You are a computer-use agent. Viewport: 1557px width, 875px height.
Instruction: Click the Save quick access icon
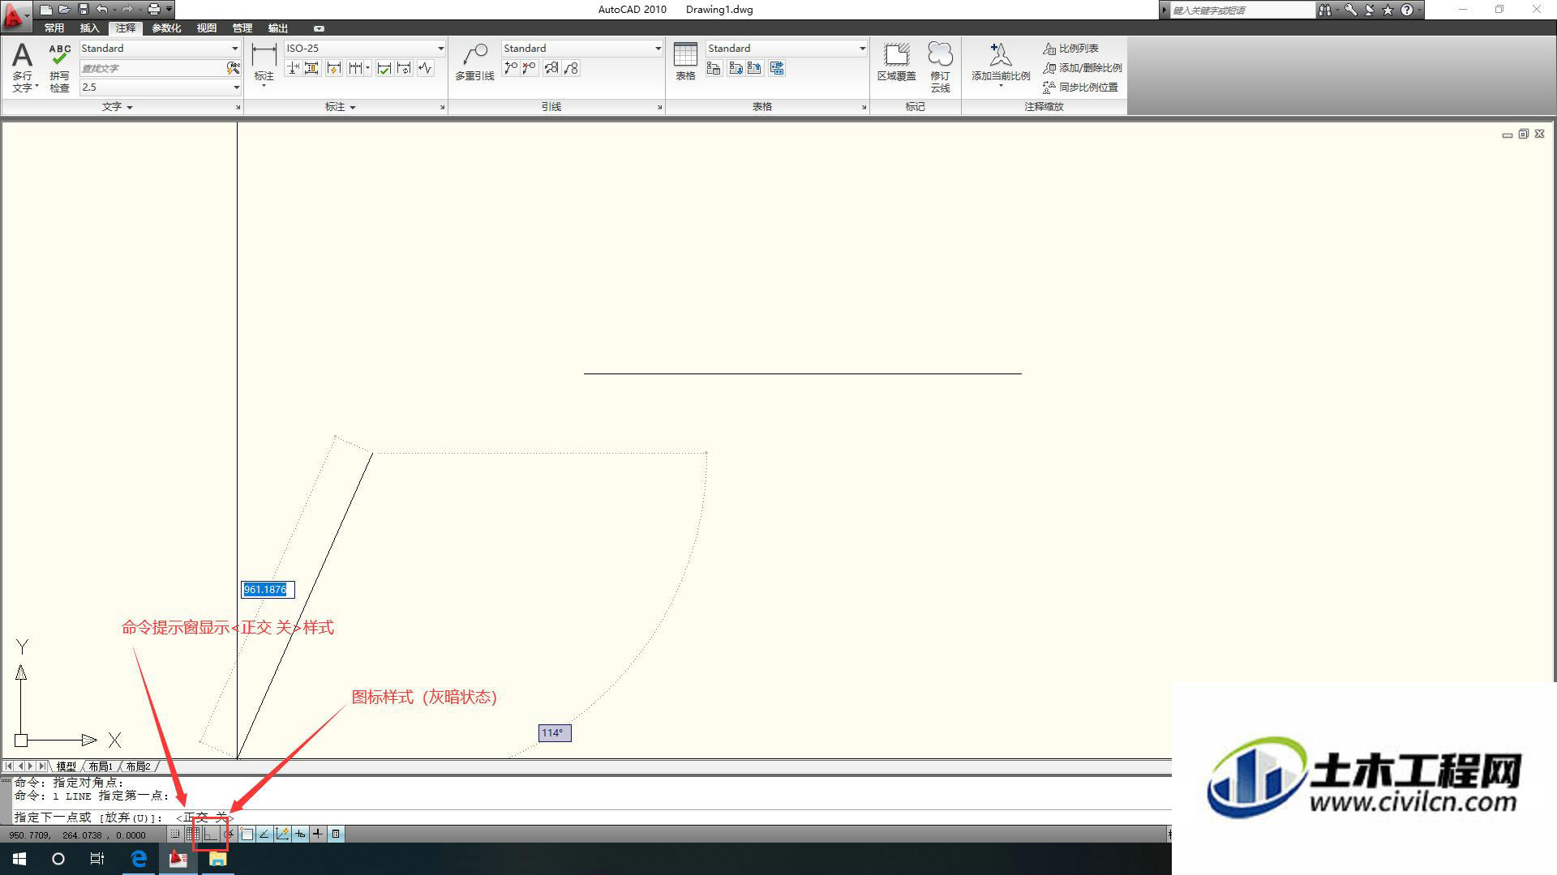[83, 10]
